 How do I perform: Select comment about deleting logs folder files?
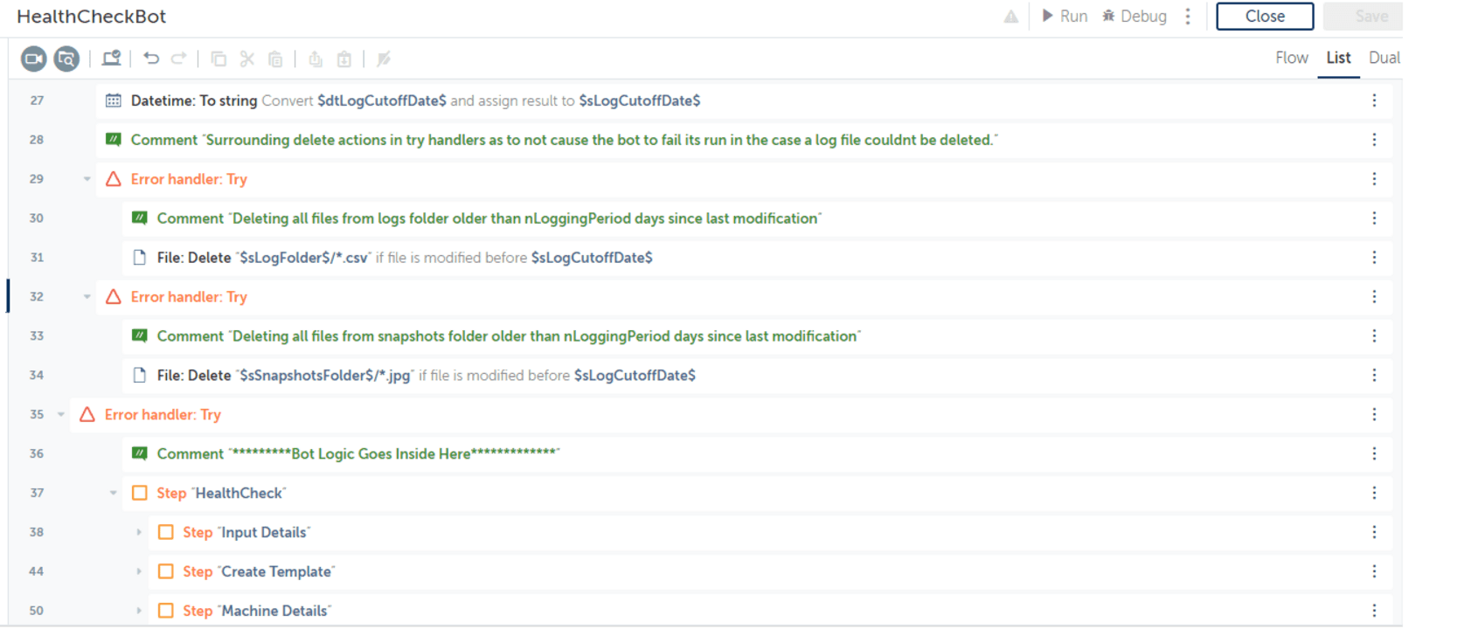tap(757, 218)
